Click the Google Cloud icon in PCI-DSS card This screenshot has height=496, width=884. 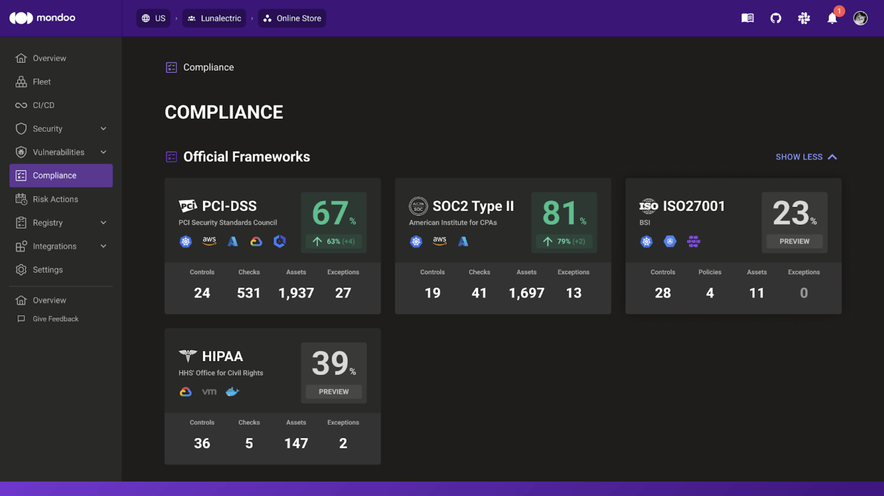(x=256, y=241)
